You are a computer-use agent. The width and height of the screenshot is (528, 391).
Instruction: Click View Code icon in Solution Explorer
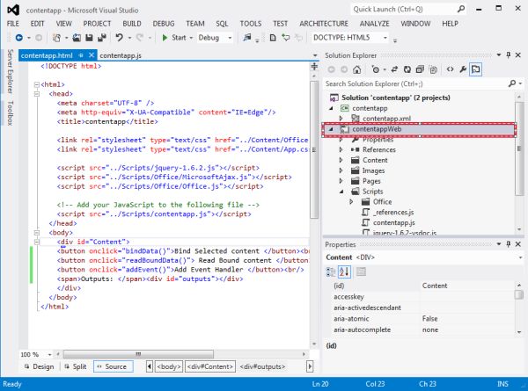[451, 69]
